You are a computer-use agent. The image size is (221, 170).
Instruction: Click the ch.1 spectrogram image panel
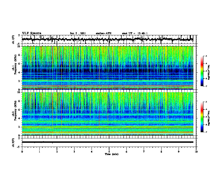[108, 68]
